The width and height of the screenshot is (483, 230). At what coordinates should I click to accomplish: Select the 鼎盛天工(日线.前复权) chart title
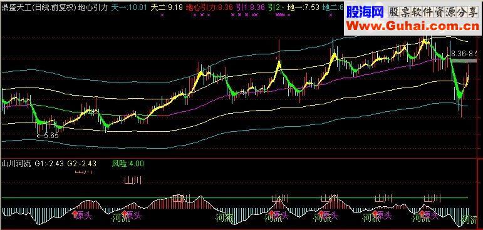click(x=39, y=7)
